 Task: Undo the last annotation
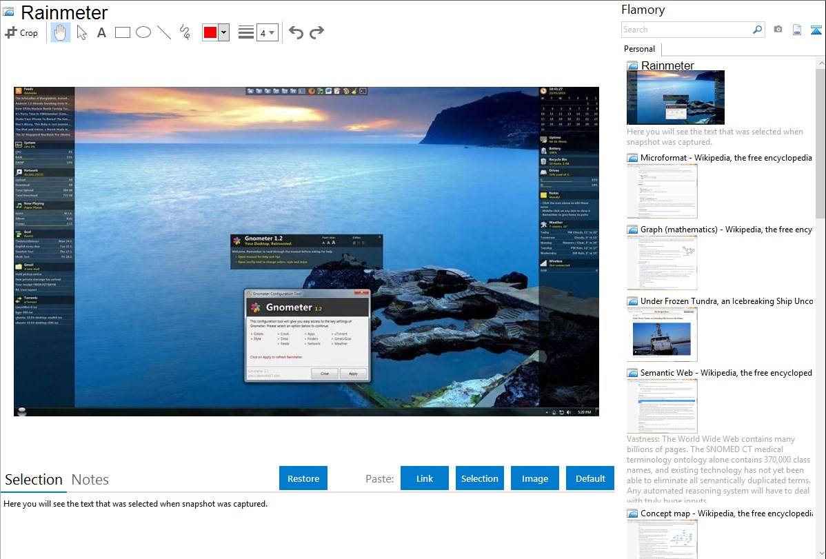(x=296, y=32)
